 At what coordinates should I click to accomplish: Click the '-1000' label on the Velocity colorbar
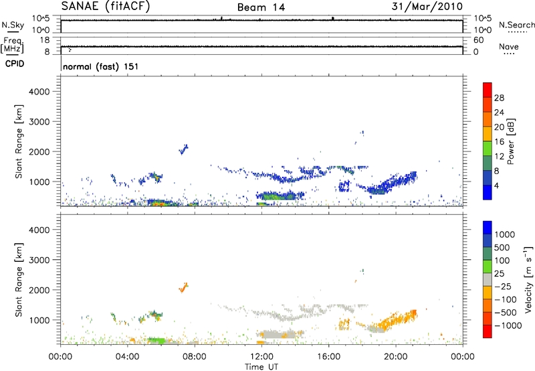click(508, 325)
